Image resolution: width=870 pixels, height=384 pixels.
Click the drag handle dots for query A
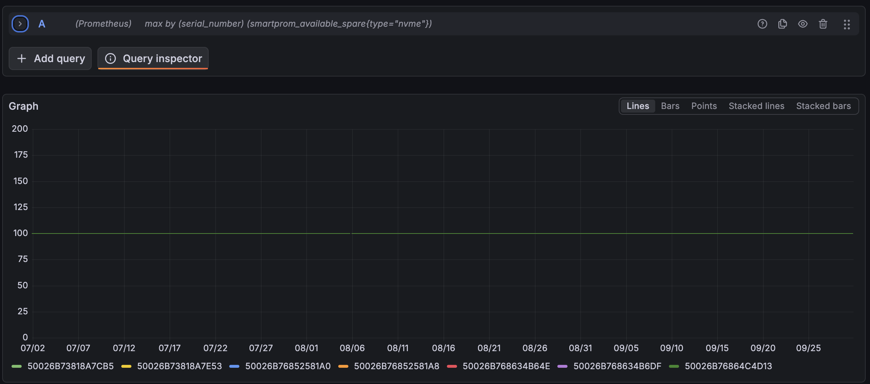click(x=847, y=24)
